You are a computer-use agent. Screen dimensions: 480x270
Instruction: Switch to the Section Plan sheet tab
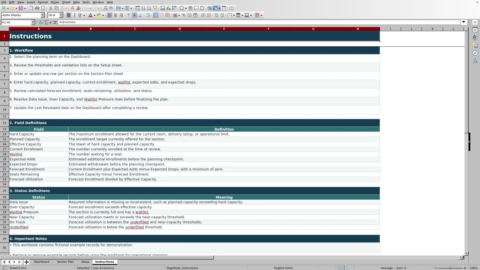click(65, 262)
